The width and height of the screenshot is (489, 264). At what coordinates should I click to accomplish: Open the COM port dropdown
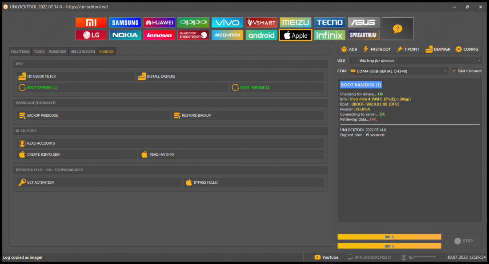point(399,71)
